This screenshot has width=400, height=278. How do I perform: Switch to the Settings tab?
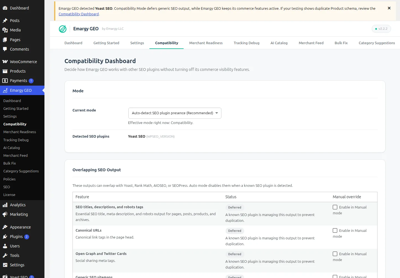(137, 43)
